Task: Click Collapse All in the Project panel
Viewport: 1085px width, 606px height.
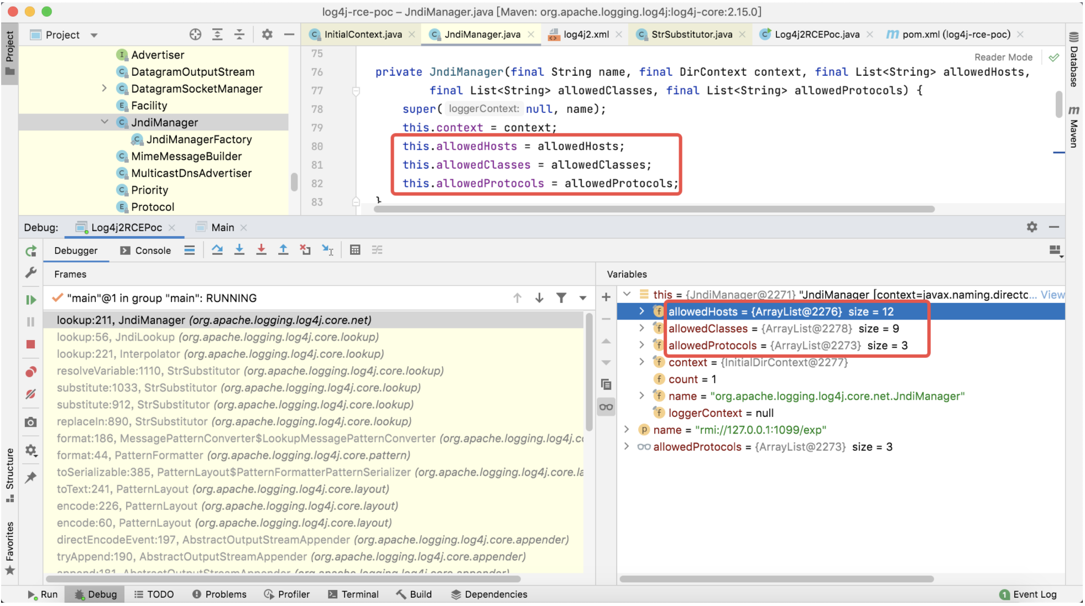Action: [x=239, y=35]
